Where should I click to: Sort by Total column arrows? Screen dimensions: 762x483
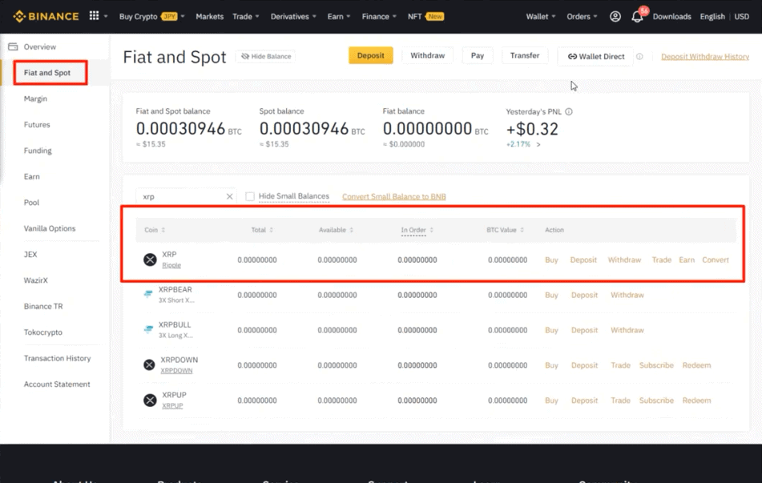271,230
